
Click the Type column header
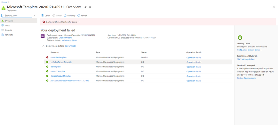[98, 52]
